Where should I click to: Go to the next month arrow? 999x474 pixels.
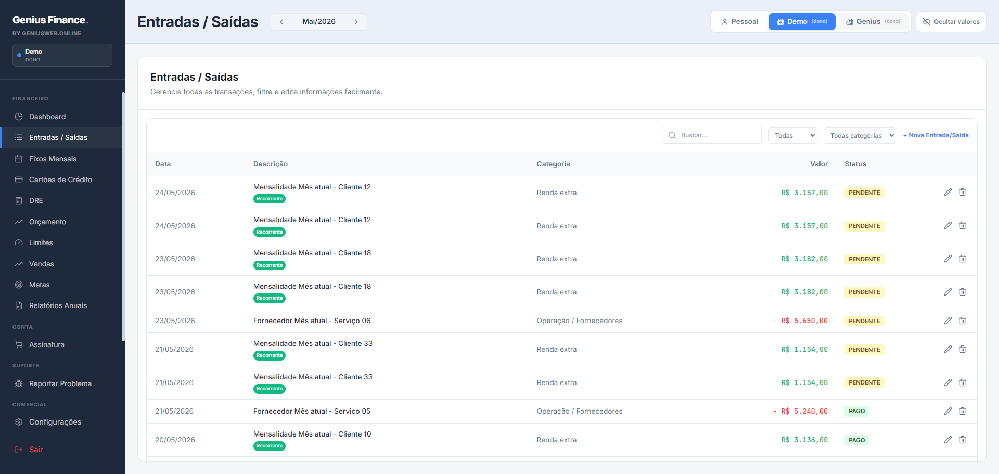click(356, 22)
